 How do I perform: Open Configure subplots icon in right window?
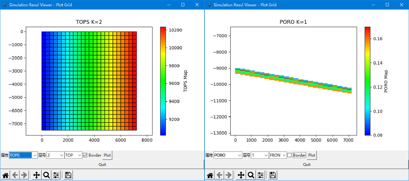(260, 175)
